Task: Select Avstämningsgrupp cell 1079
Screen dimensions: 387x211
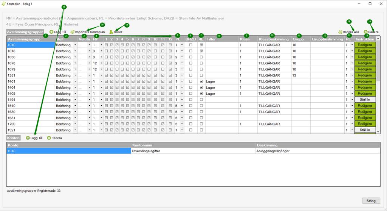Action: (x=31, y=69)
